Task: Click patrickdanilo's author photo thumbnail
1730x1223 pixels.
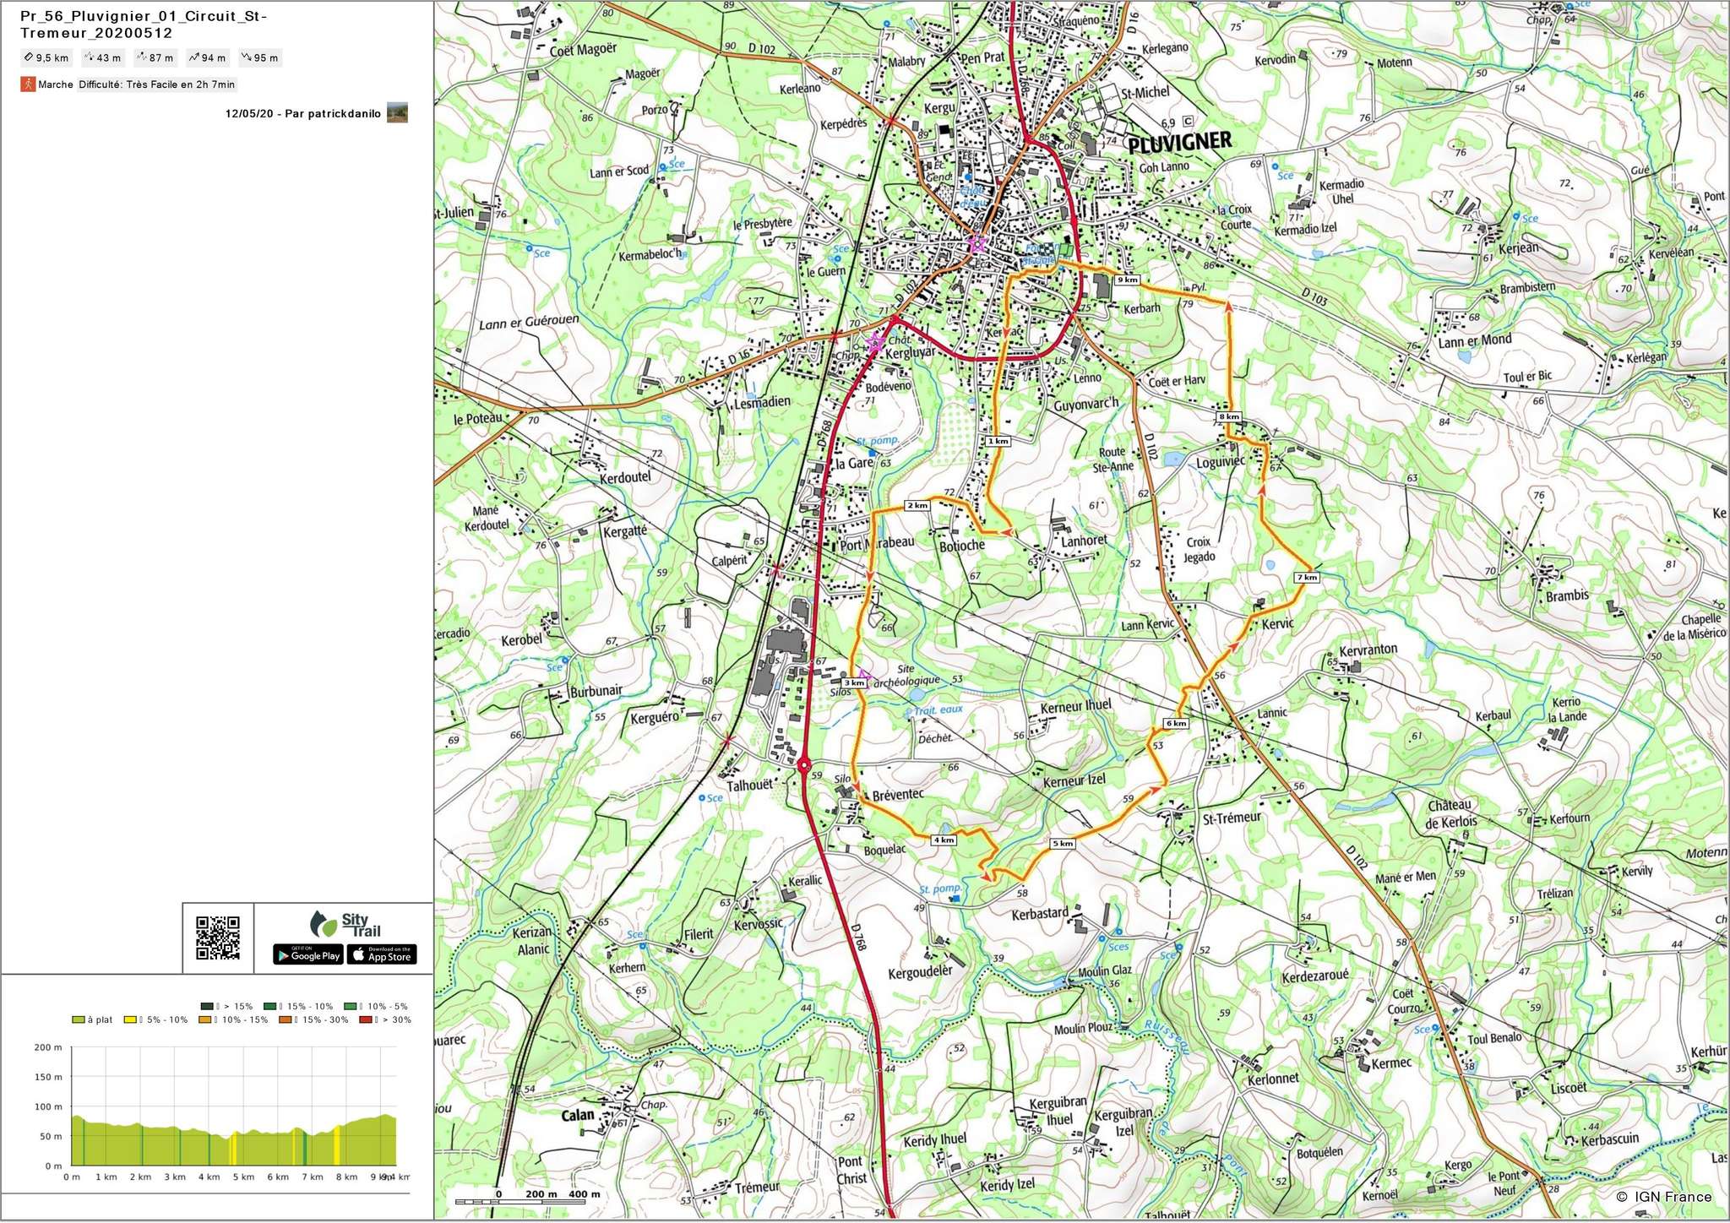Action: click(x=397, y=112)
